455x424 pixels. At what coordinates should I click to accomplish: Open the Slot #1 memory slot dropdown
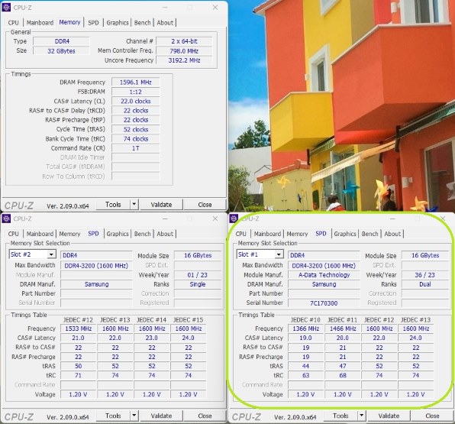click(279, 254)
